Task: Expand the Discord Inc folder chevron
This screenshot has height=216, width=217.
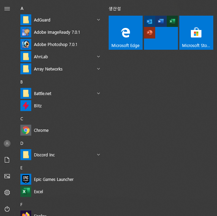Action: (98, 155)
